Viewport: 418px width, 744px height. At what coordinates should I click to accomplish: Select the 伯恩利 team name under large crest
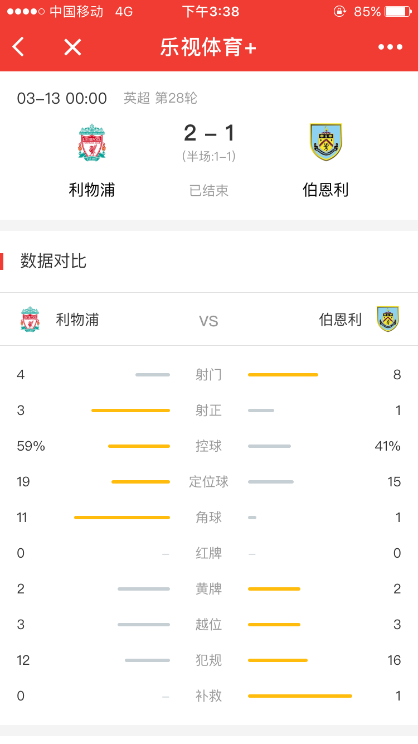(x=325, y=190)
